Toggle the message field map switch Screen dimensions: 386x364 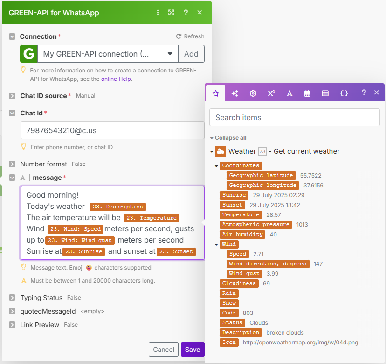click(23, 178)
